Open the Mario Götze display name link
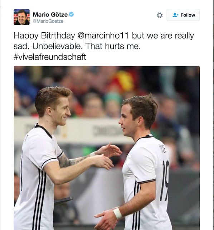 click(x=50, y=14)
